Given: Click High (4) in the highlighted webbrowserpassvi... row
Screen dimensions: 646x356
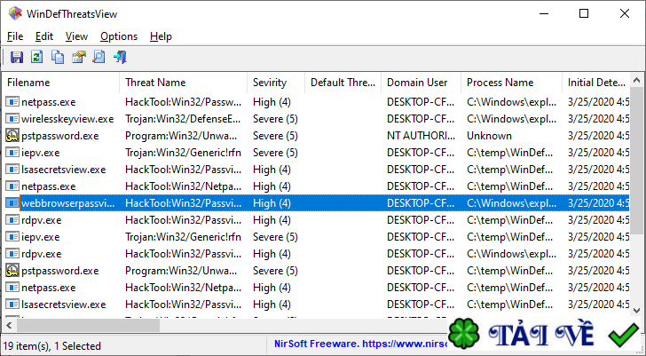Looking at the screenshot, I should click(x=272, y=203).
